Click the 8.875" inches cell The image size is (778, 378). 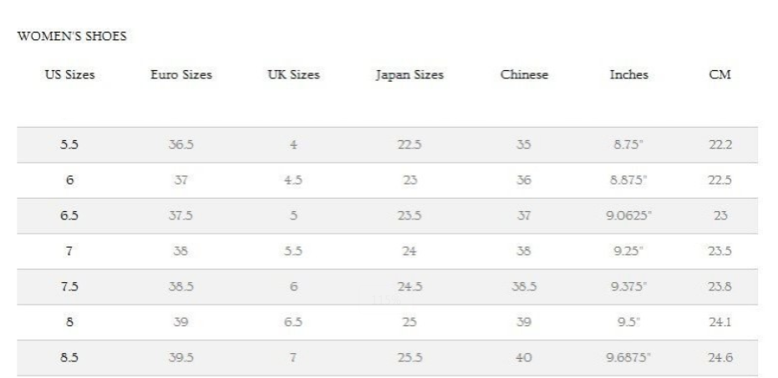coord(628,180)
